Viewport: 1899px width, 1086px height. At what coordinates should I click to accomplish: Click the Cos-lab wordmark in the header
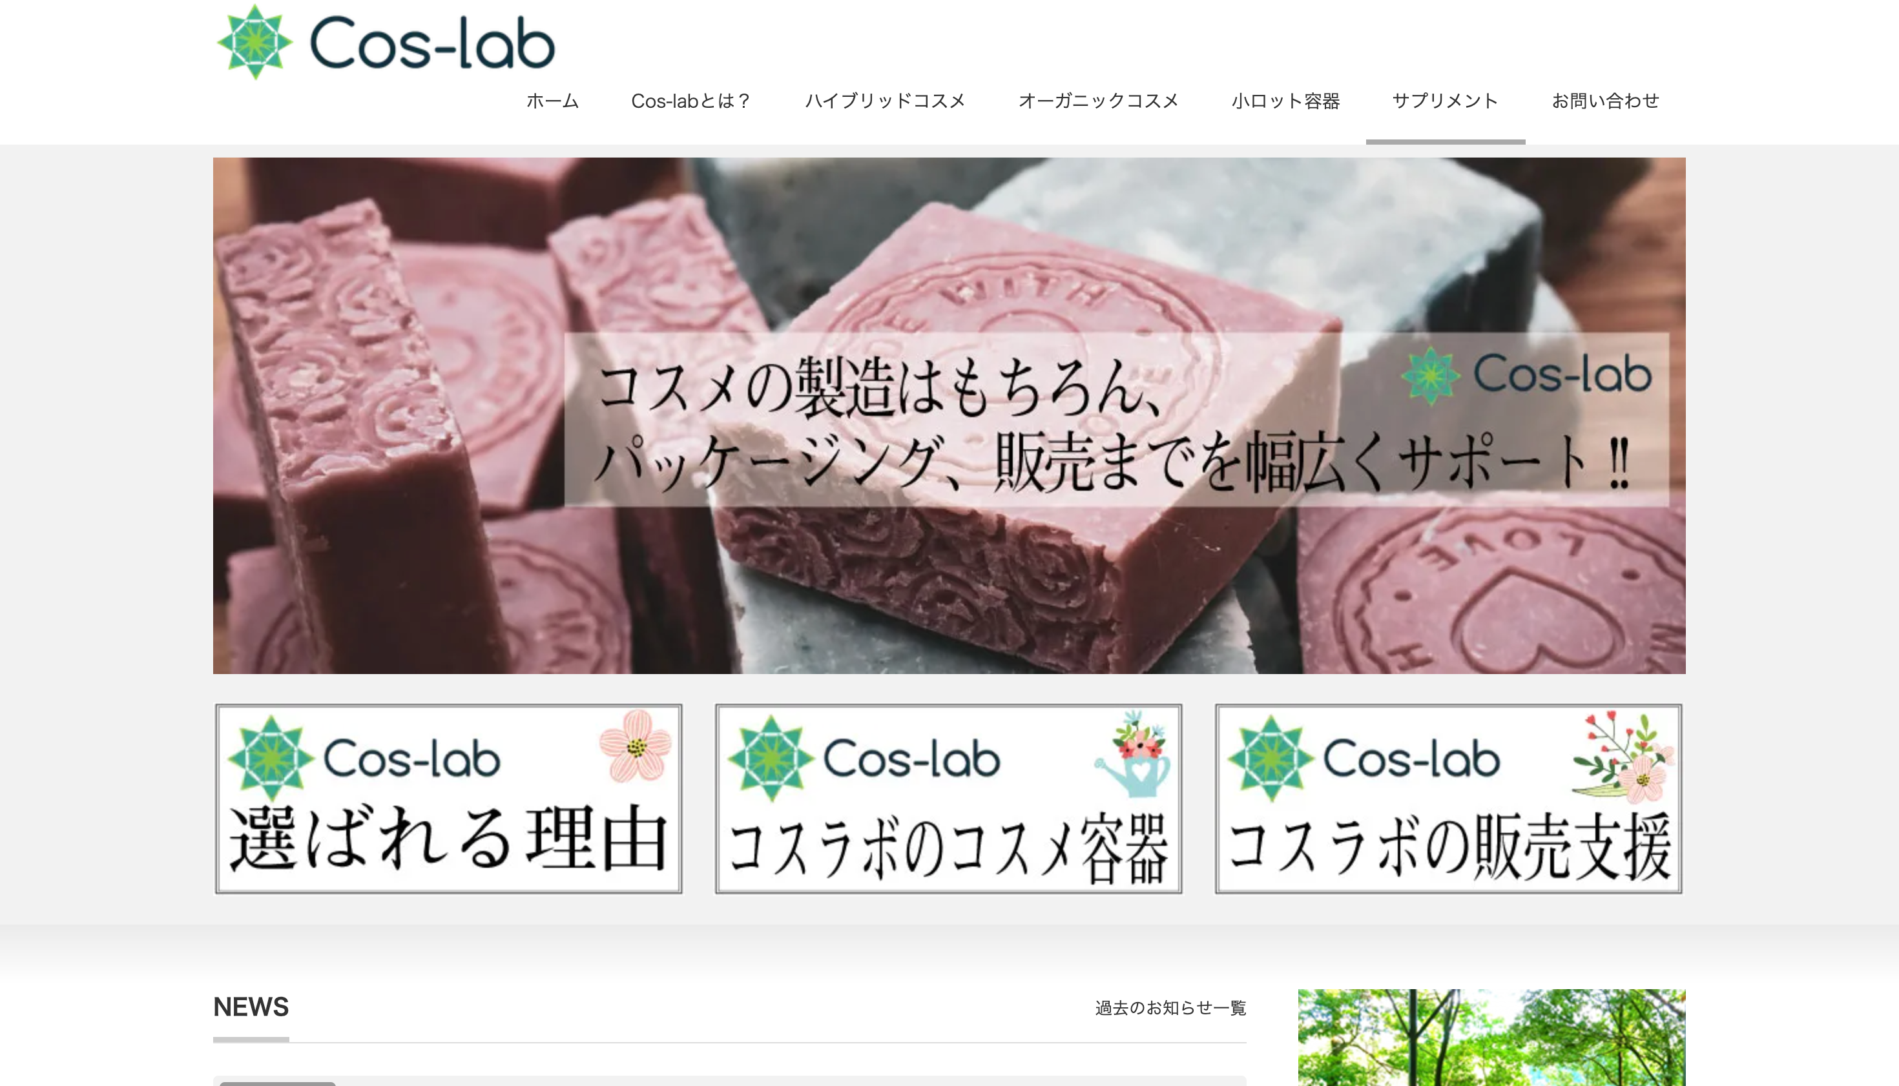click(x=432, y=43)
